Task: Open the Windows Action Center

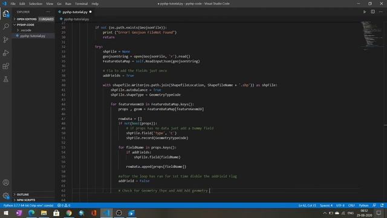Action: [x=379, y=213]
